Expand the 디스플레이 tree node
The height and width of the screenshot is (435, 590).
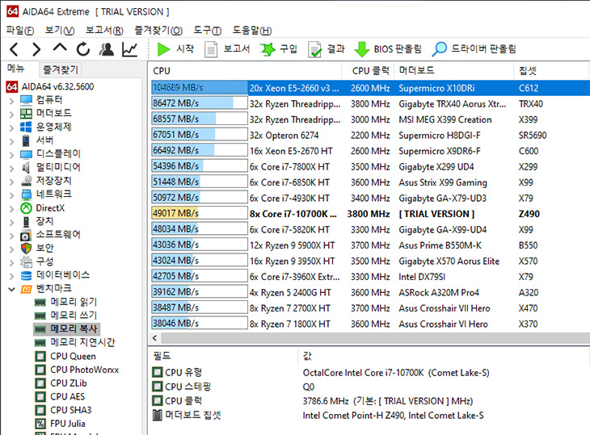click(x=11, y=155)
